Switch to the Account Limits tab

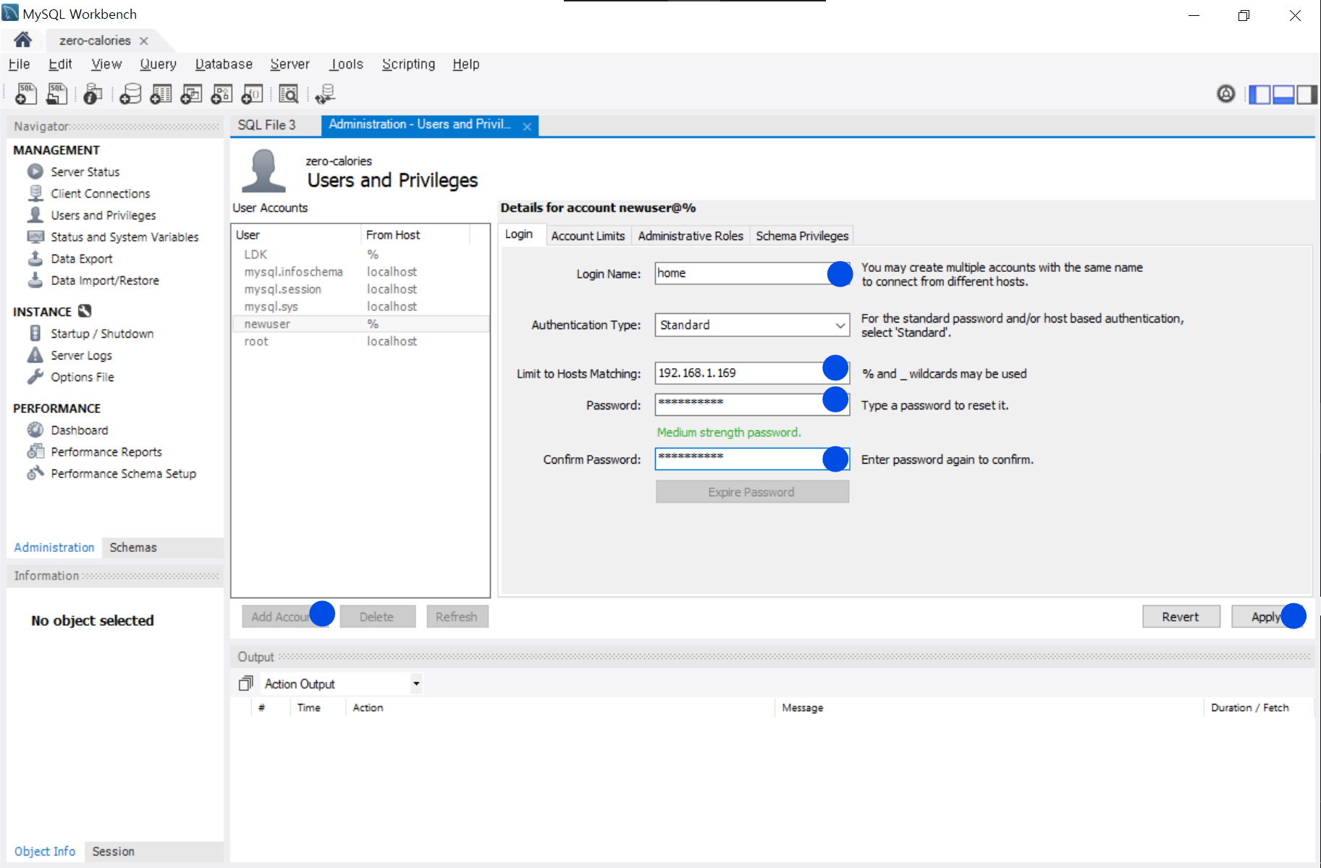click(588, 236)
